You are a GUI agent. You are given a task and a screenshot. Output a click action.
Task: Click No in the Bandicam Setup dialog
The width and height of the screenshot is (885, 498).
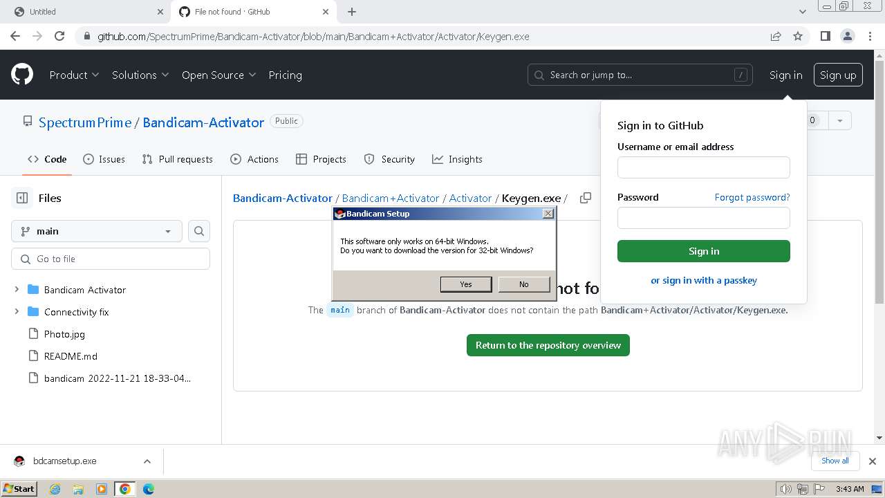click(524, 284)
